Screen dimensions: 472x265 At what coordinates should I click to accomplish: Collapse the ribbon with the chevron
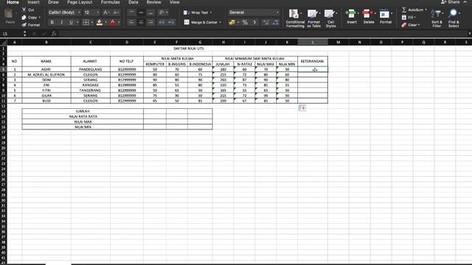pyautogui.click(x=465, y=2)
